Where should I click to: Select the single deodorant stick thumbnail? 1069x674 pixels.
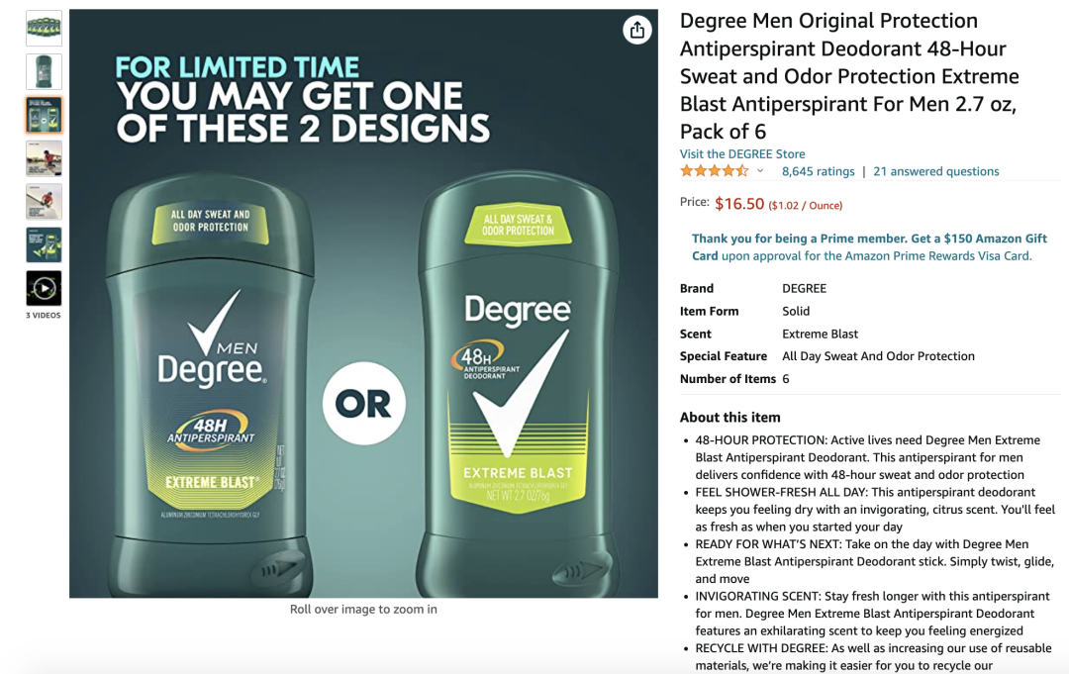[x=44, y=71]
